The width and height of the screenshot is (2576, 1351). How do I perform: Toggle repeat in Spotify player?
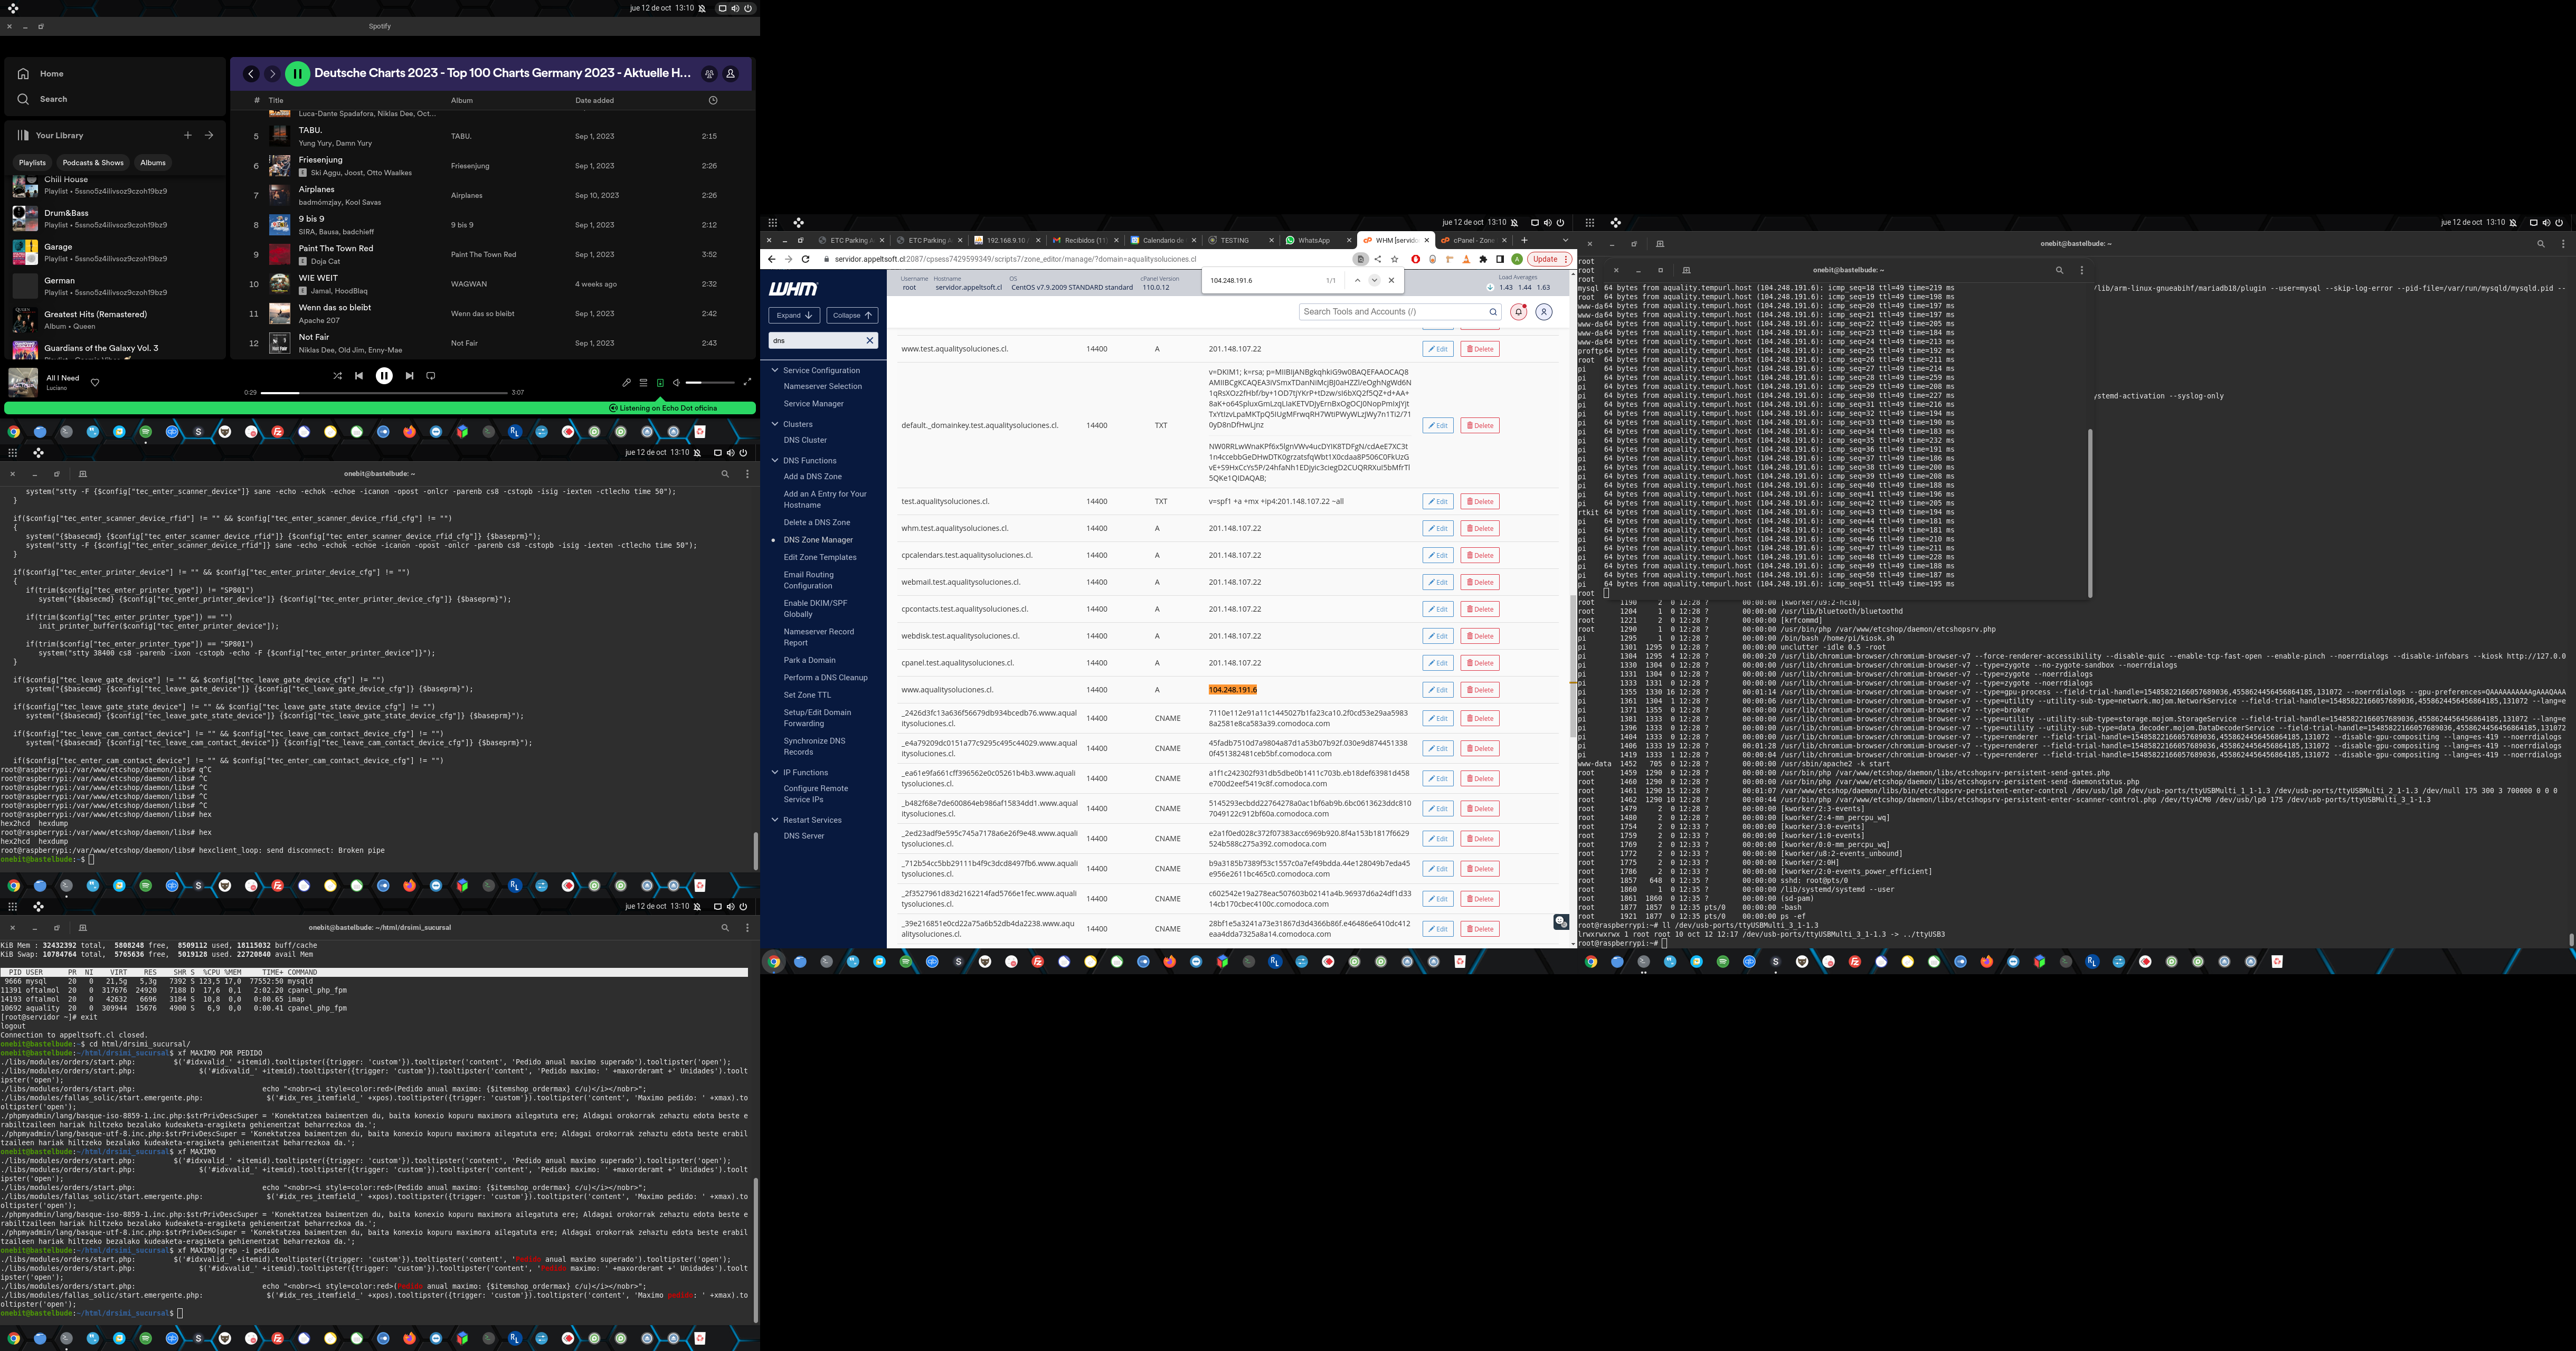tap(431, 376)
